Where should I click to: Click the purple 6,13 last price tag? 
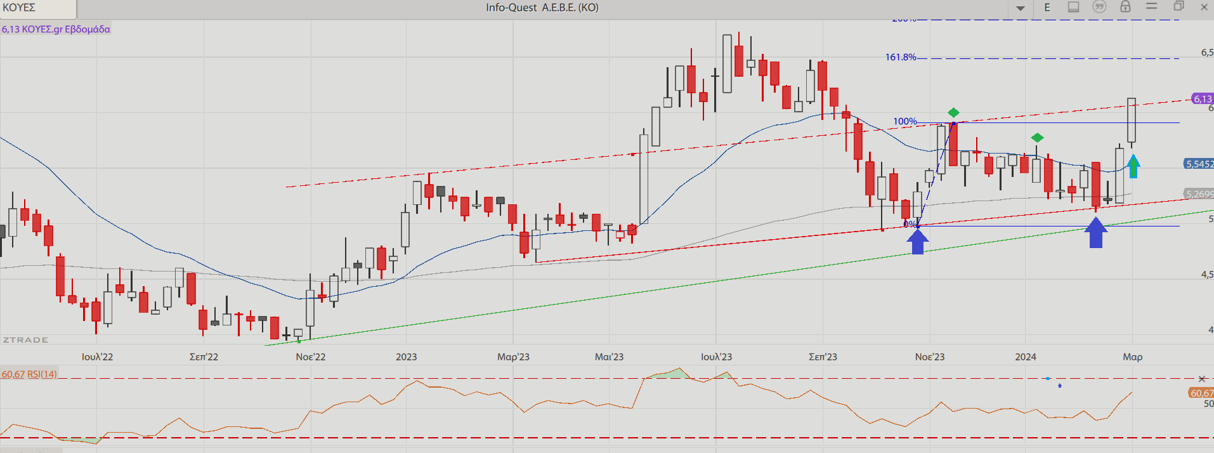pos(1203,99)
